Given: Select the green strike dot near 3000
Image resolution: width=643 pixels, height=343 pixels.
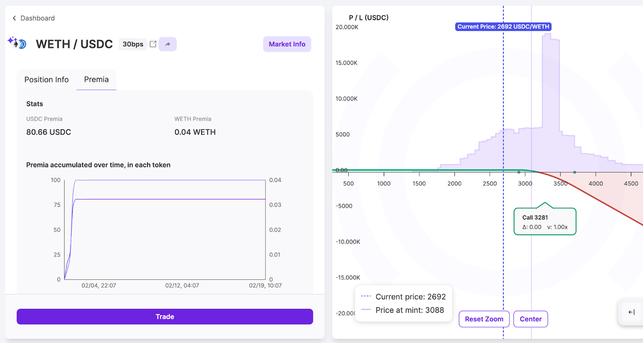Looking at the screenshot, I should click(x=519, y=172).
